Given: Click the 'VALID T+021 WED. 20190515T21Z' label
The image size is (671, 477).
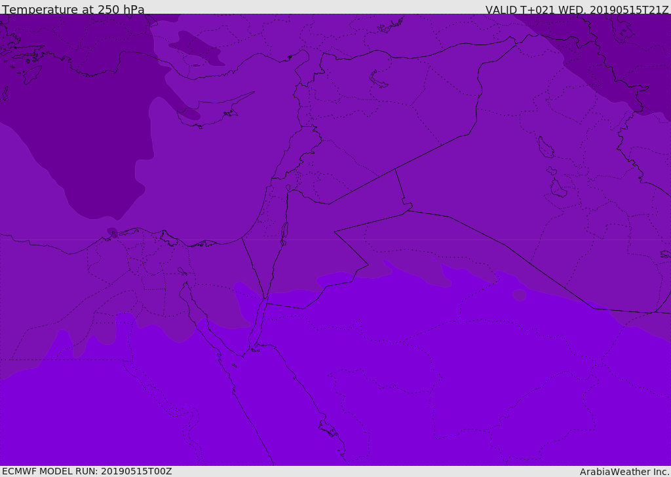Looking at the screenshot, I should [x=577, y=10].
